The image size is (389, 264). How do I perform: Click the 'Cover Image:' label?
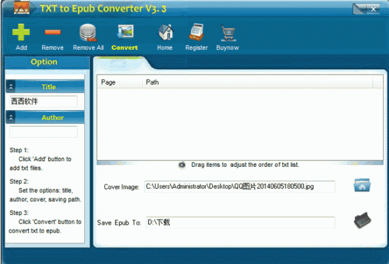click(121, 187)
